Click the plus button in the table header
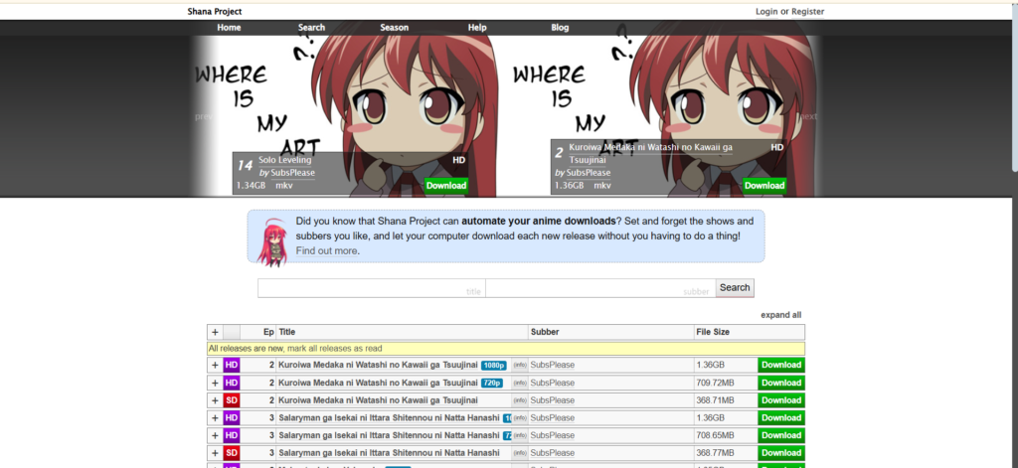1018x468 pixels. 215,332
